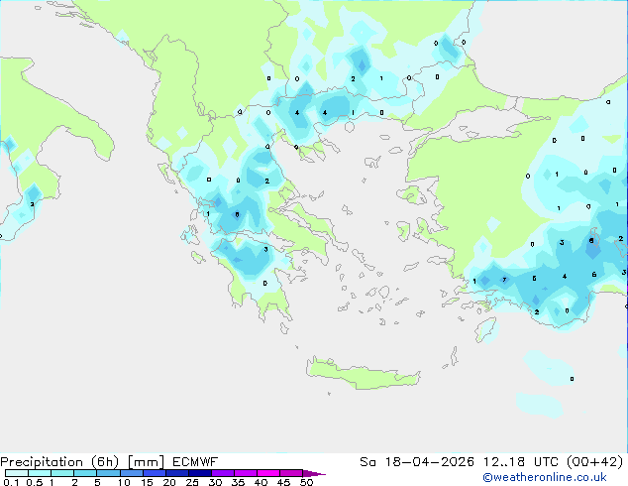
Task: Click the "45" legend scale label
Action: (x=283, y=482)
